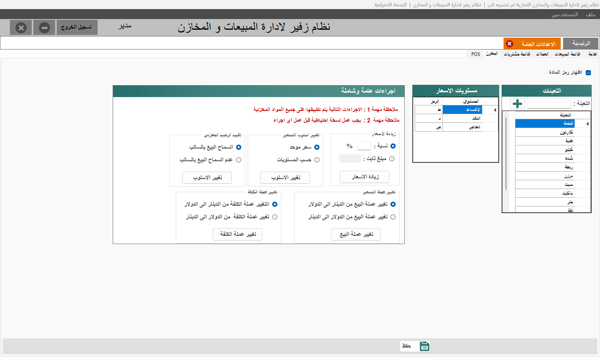600x357 pixels.
Task: Click the مدير user label in header
Action: coord(125,26)
